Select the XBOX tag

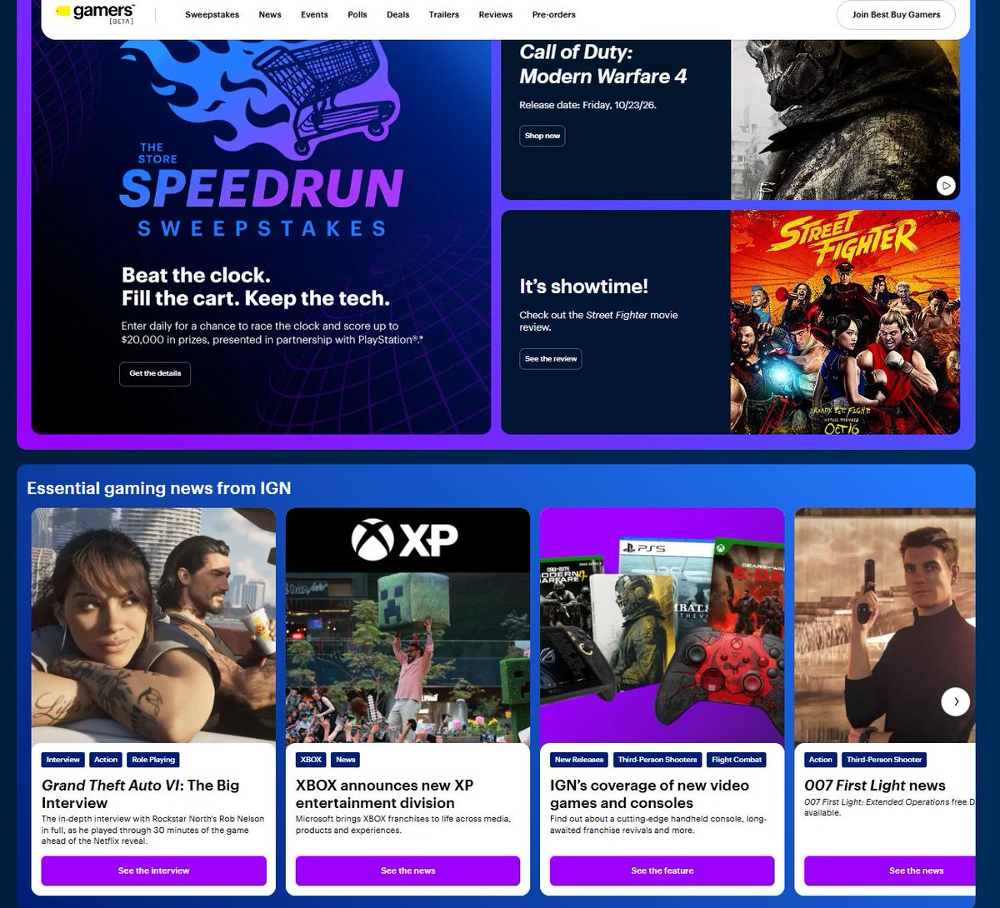pyautogui.click(x=312, y=760)
